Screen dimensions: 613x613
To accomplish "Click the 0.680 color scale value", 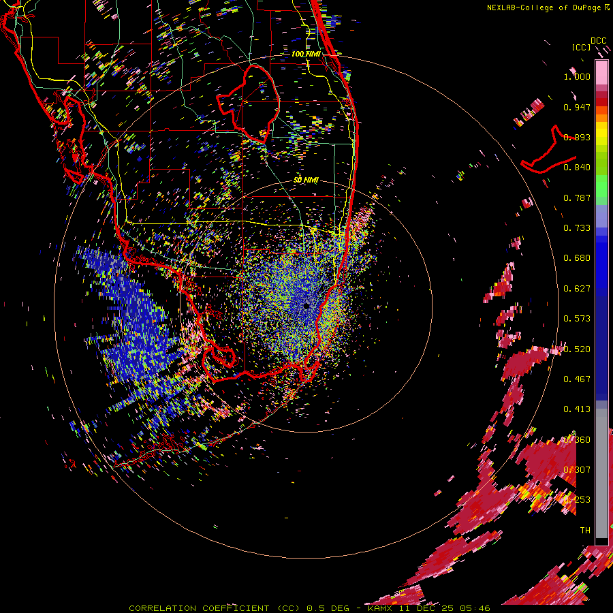I will tap(577, 258).
